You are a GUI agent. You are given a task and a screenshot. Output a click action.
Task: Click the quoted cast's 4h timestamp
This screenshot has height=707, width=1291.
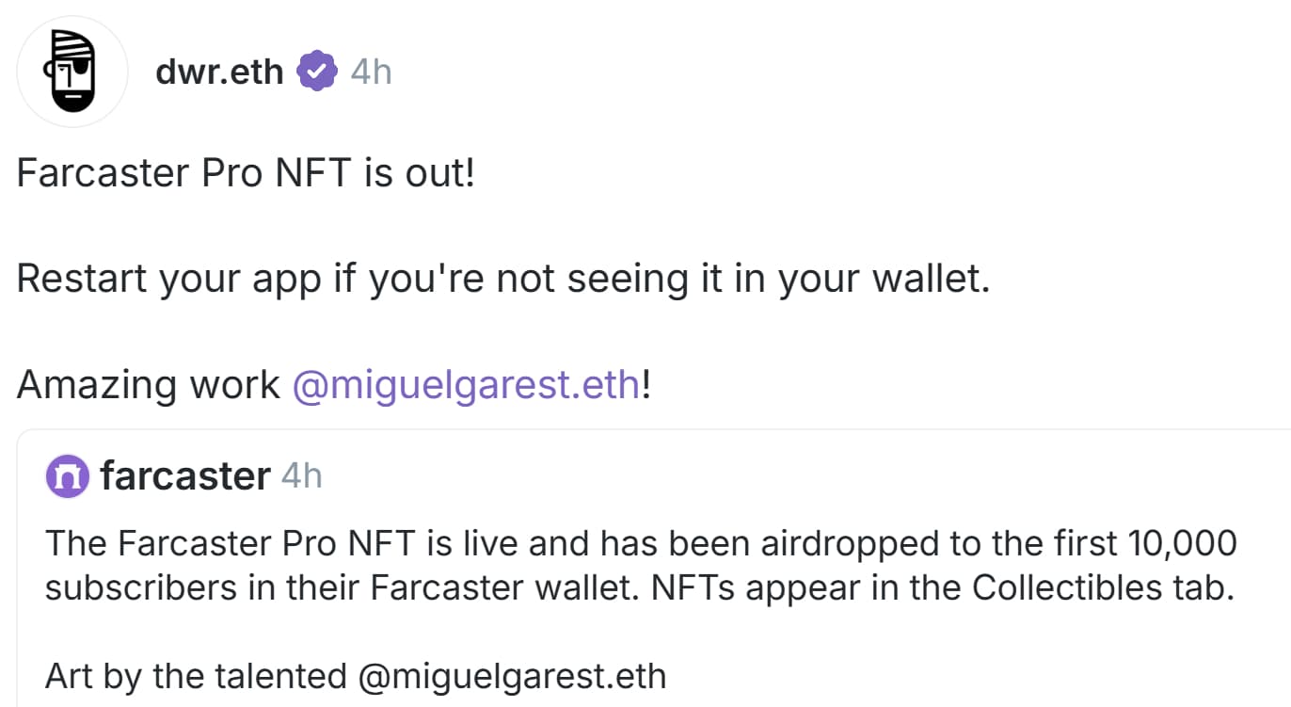(x=301, y=476)
